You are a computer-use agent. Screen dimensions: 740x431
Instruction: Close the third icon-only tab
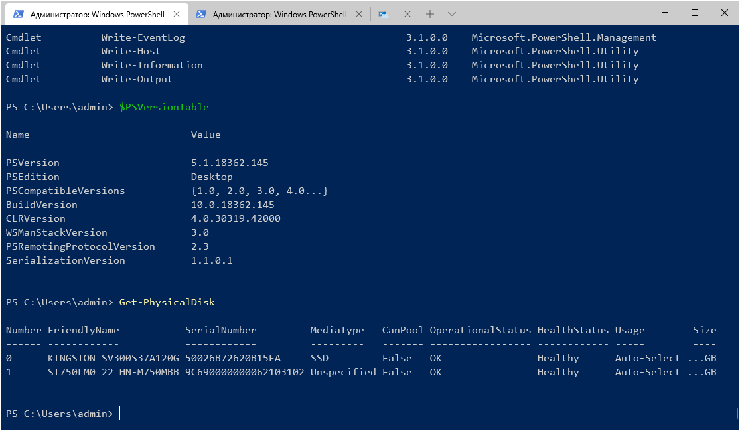(x=407, y=14)
